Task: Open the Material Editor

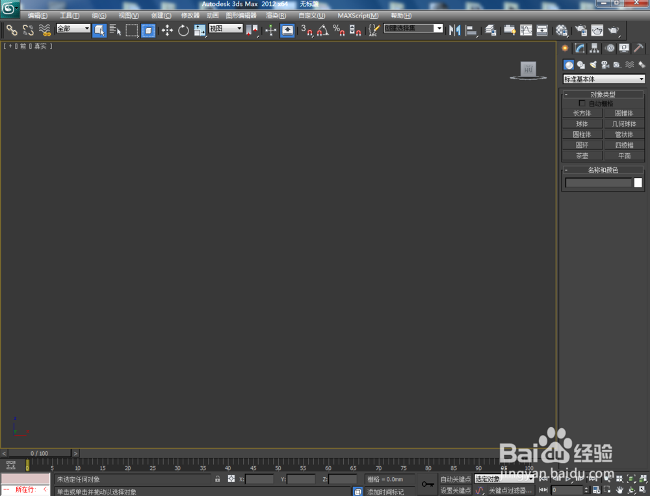Action: [562, 31]
